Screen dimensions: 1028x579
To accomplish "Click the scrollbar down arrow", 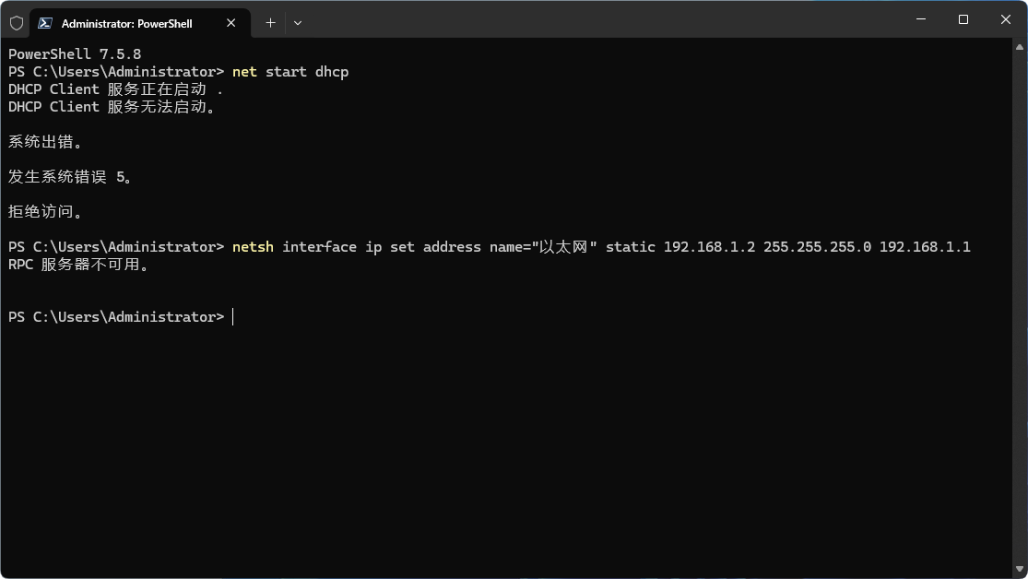I will tap(1020, 570).
